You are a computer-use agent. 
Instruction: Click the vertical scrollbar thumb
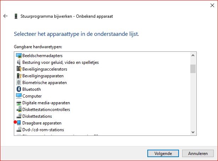tap(193, 68)
